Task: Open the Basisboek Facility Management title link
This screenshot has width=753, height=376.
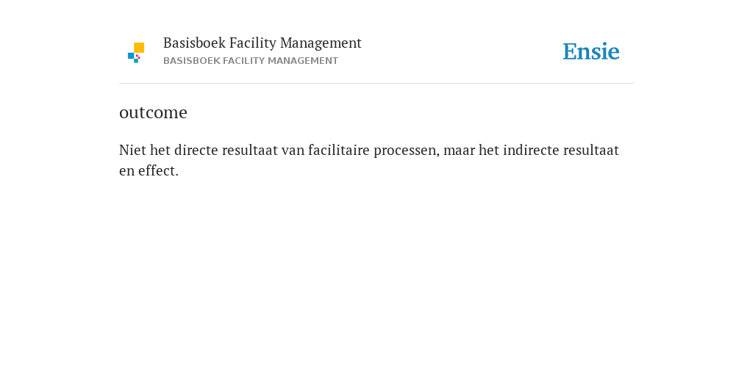Action: [263, 43]
